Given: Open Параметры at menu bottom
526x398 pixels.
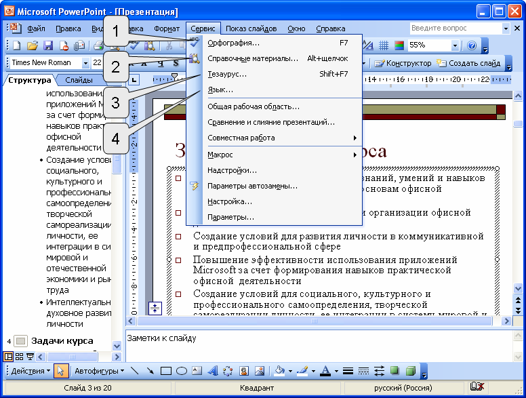Looking at the screenshot, I should tap(275, 217).
